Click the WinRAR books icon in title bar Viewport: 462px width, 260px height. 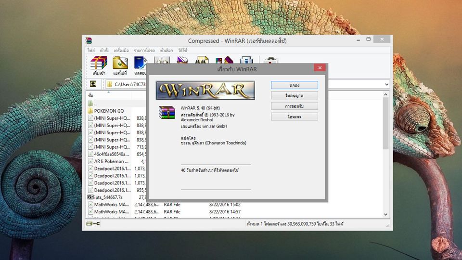(89, 40)
